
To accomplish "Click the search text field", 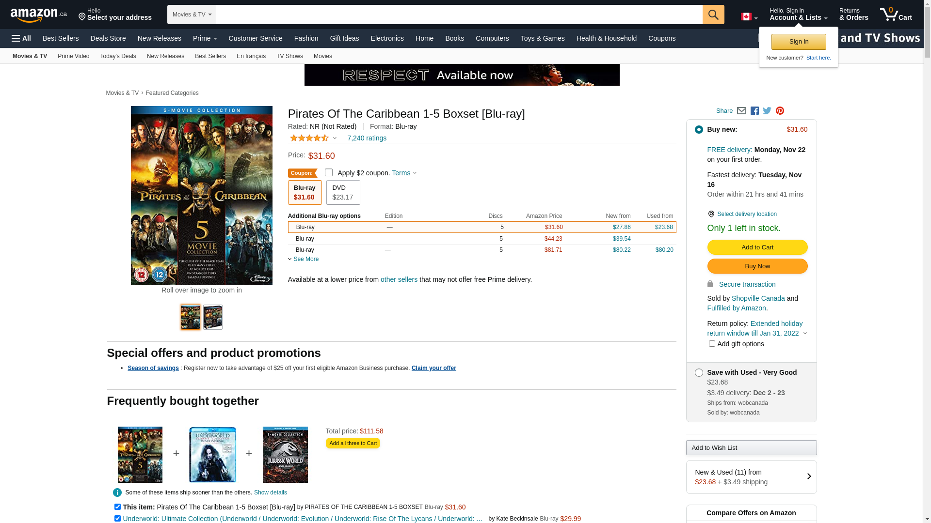I will pos(459,15).
